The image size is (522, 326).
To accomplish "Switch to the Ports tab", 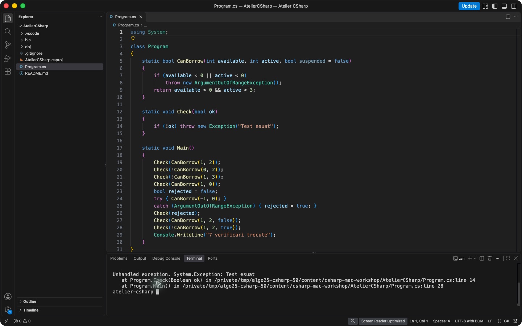I will tap(213, 258).
